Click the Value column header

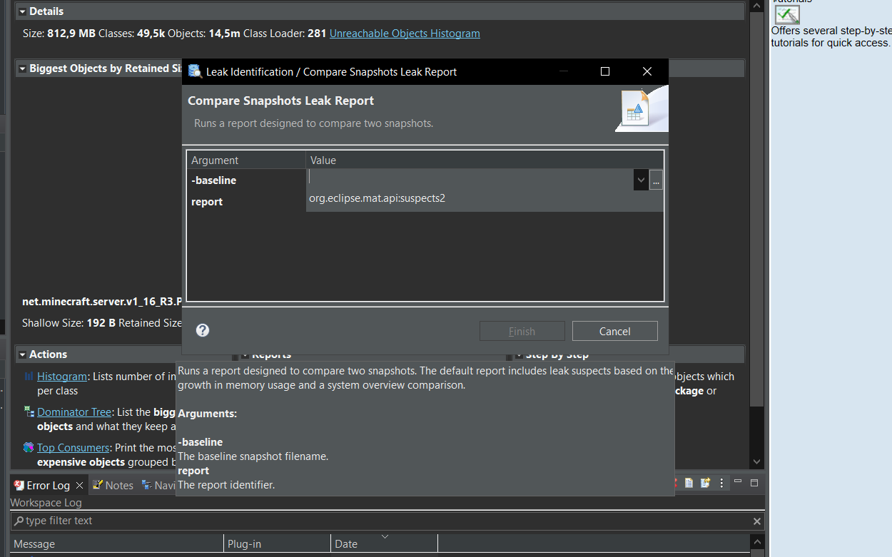[485, 160]
